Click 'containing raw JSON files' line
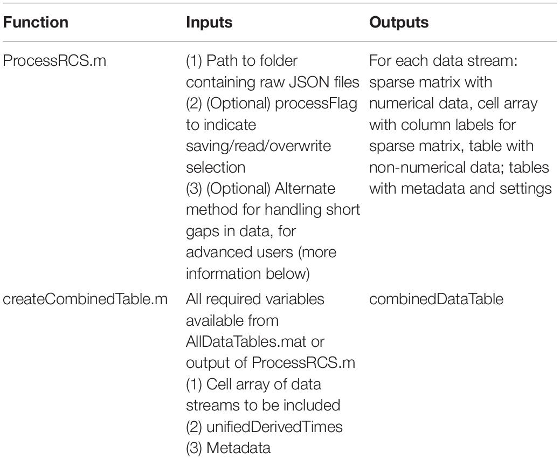560x459 pixels. click(x=273, y=82)
